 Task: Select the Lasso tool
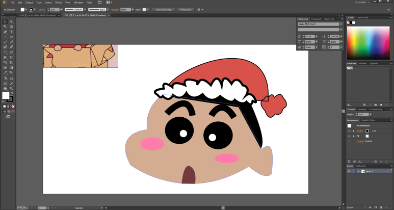coord(11,27)
